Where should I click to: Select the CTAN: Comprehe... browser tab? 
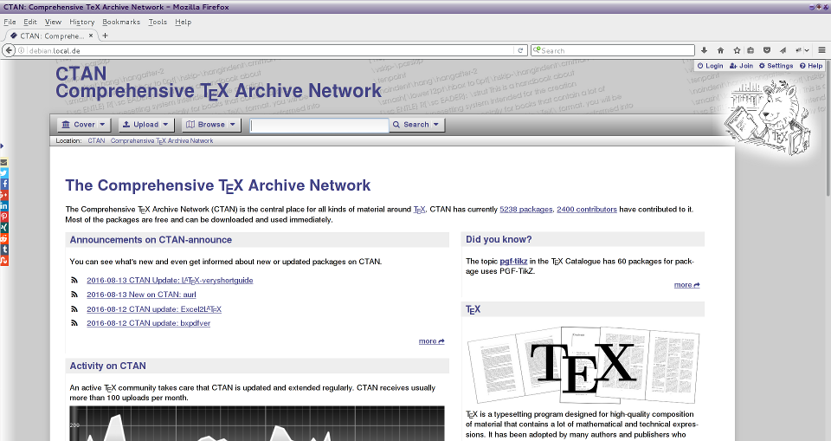(52, 36)
